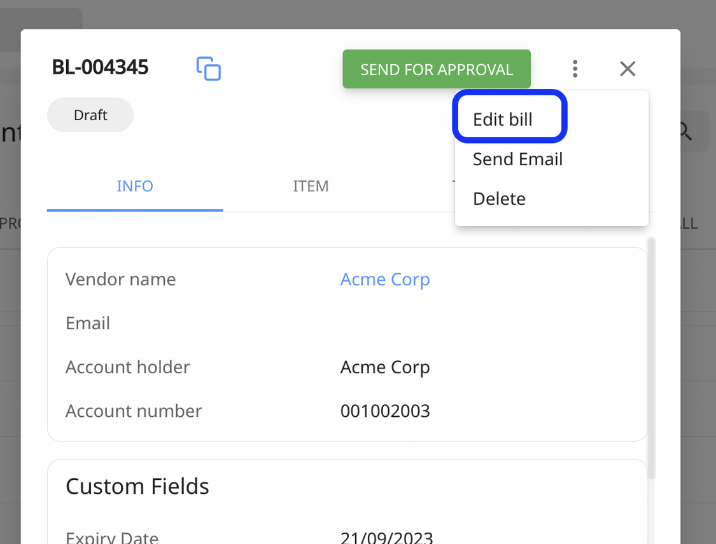Click the copy bill number icon

tap(209, 69)
